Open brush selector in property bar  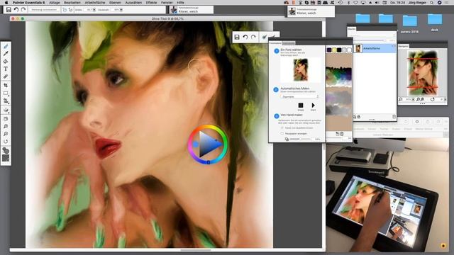click(x=191, y=10)
